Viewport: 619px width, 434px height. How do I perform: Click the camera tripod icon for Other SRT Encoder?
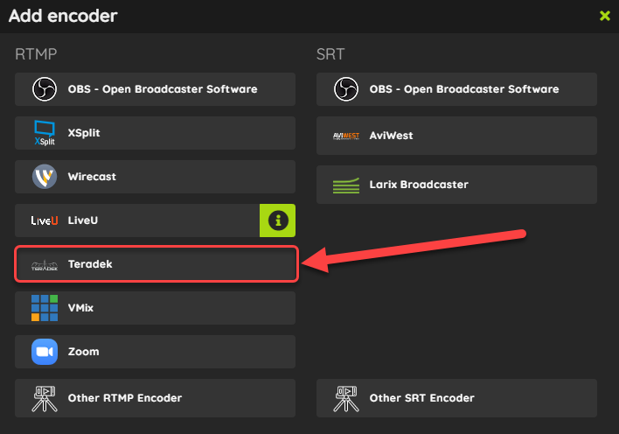point(346,399)
